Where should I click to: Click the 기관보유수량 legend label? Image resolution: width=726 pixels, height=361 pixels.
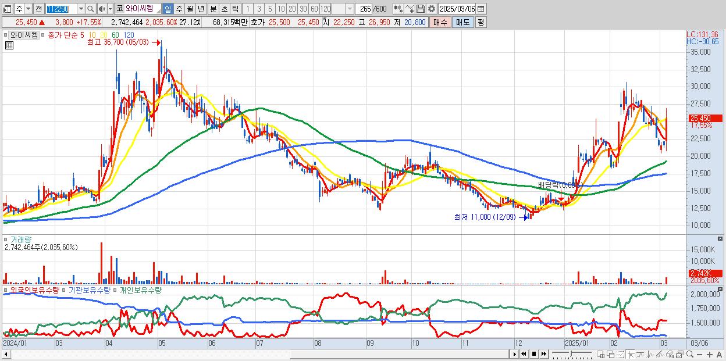[89, 289]
